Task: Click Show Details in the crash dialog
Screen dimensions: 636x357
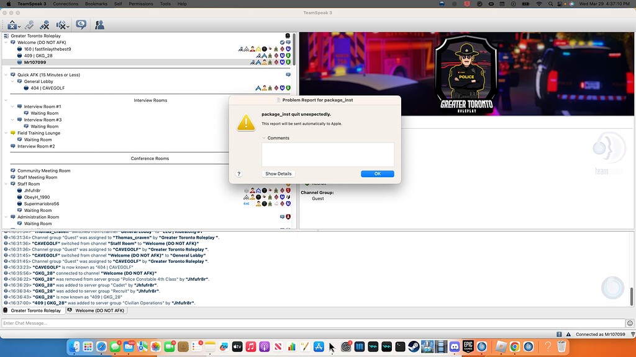Action: (278, 174)
